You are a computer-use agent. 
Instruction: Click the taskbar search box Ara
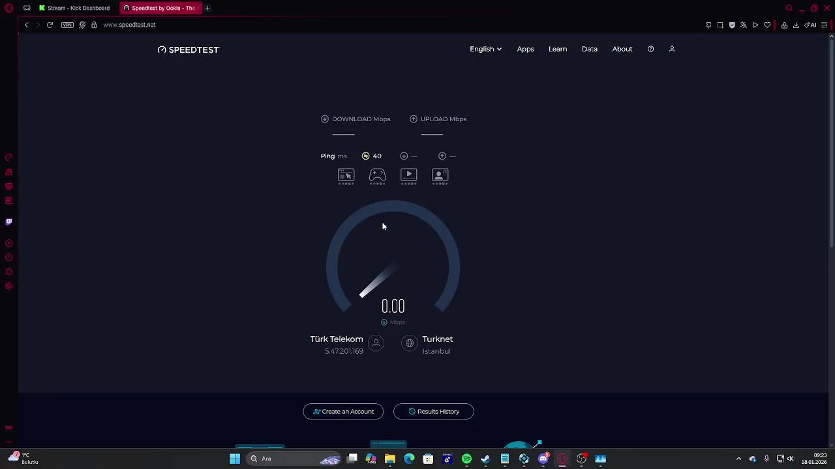pyautogui.click(x=294, y=459)
